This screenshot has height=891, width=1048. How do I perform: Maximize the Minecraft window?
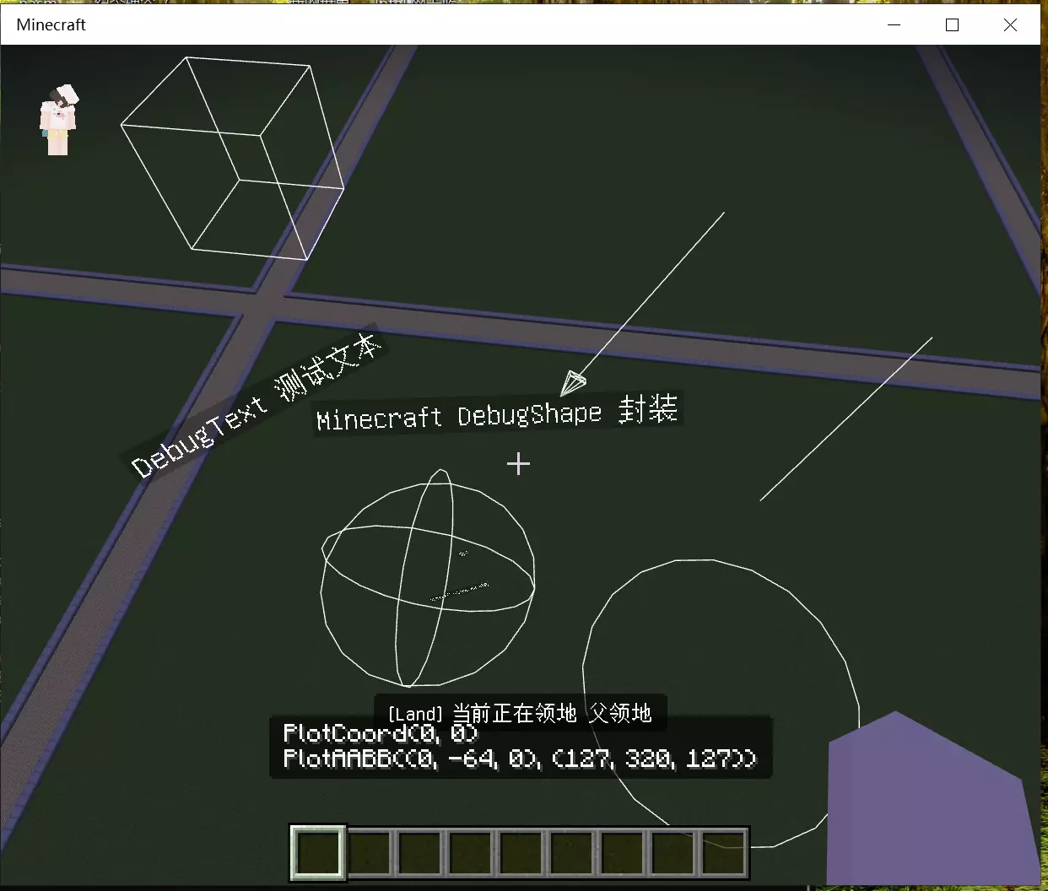[x=952, y=25]
